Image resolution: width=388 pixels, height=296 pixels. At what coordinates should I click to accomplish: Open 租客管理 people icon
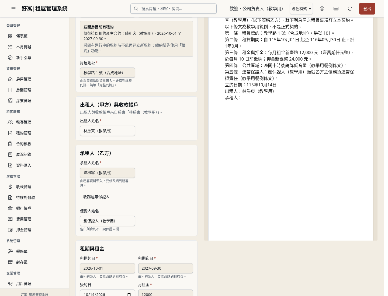(10, 122)
